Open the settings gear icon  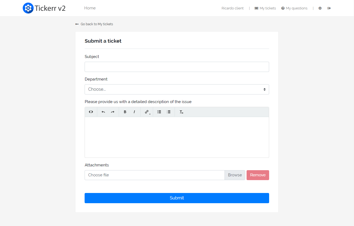(320, 8)
